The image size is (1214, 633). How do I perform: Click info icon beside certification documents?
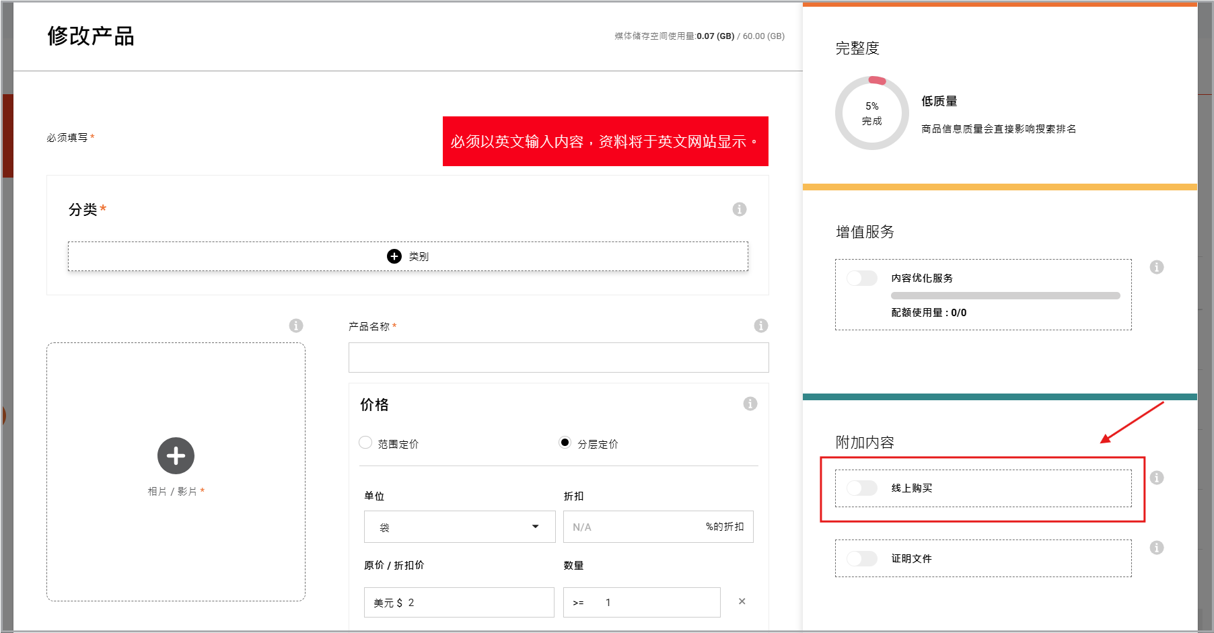pyautogui.click(x=1157, y=548)
